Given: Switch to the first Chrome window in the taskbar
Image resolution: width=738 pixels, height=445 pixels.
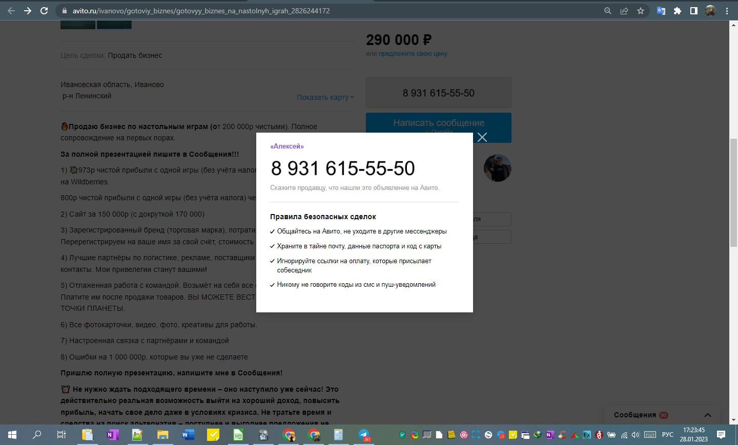Looking at the screenshot, I should point(289,435).
